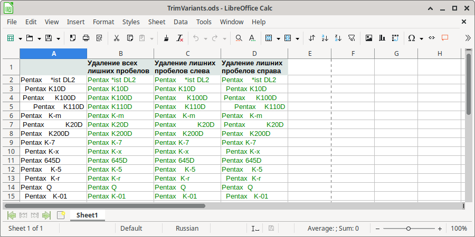
Task: Click the Insert Chart icon
Action: [x=382, y=38]
